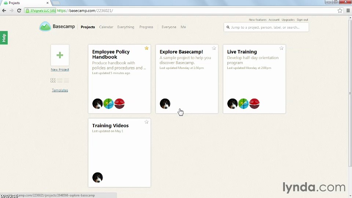This screenshot has width=352, height=198.
Task: Click the New Project text link
Action: (60, 70)
